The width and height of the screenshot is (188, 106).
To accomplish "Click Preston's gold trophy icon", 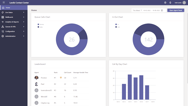I will 61,78.
